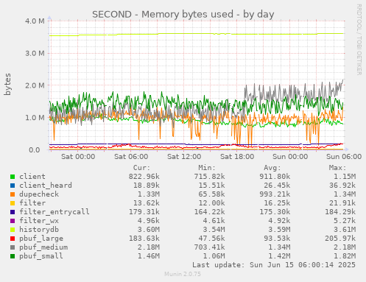The width and height of the screenshot is (366, 282).
Task: Click pbuf_large max value 205.97k
Action: click(x=340, y=239)
